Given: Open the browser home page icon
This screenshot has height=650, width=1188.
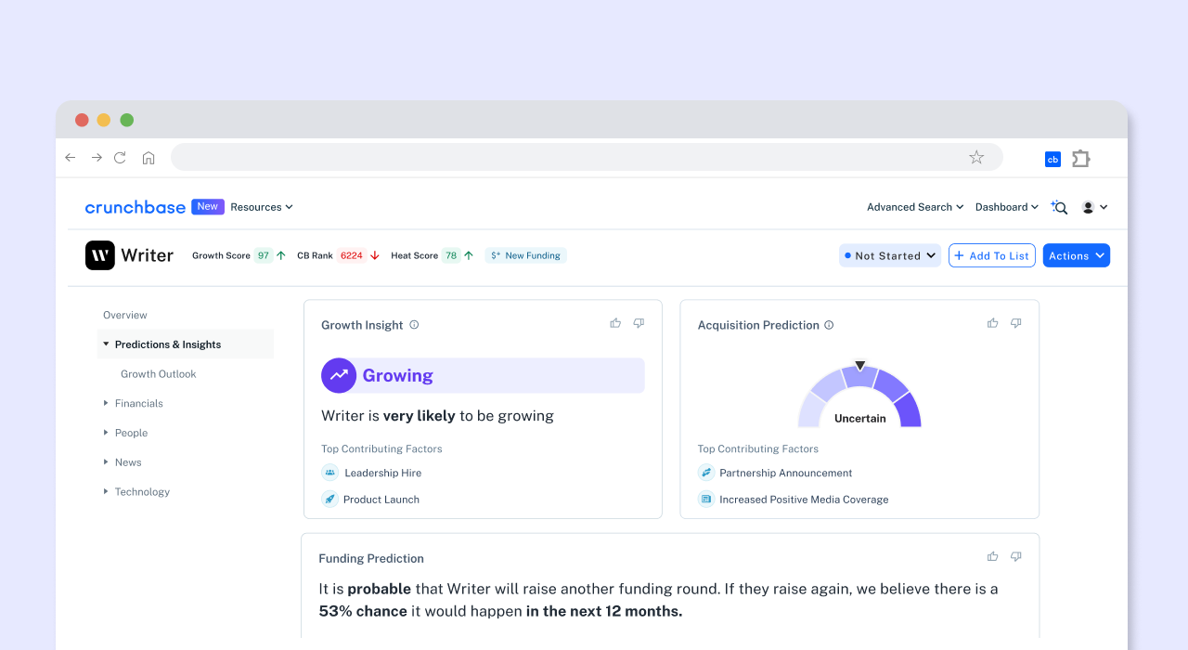Looking at the screenshot, I should click(148, 158).
